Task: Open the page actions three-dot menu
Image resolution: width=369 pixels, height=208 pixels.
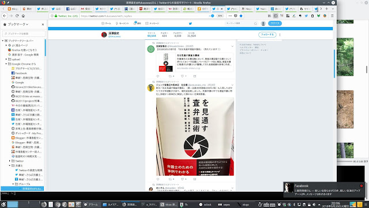Action: pyautogui.click(x=230, y=16)
